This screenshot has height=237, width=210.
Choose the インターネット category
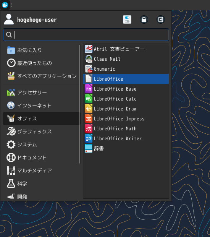41,106
